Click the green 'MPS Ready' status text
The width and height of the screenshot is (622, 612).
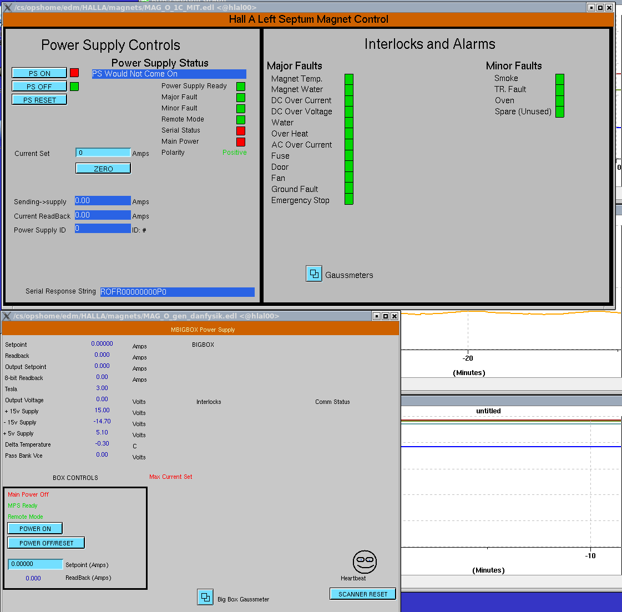pyautogui.click(x=23, y=505)
